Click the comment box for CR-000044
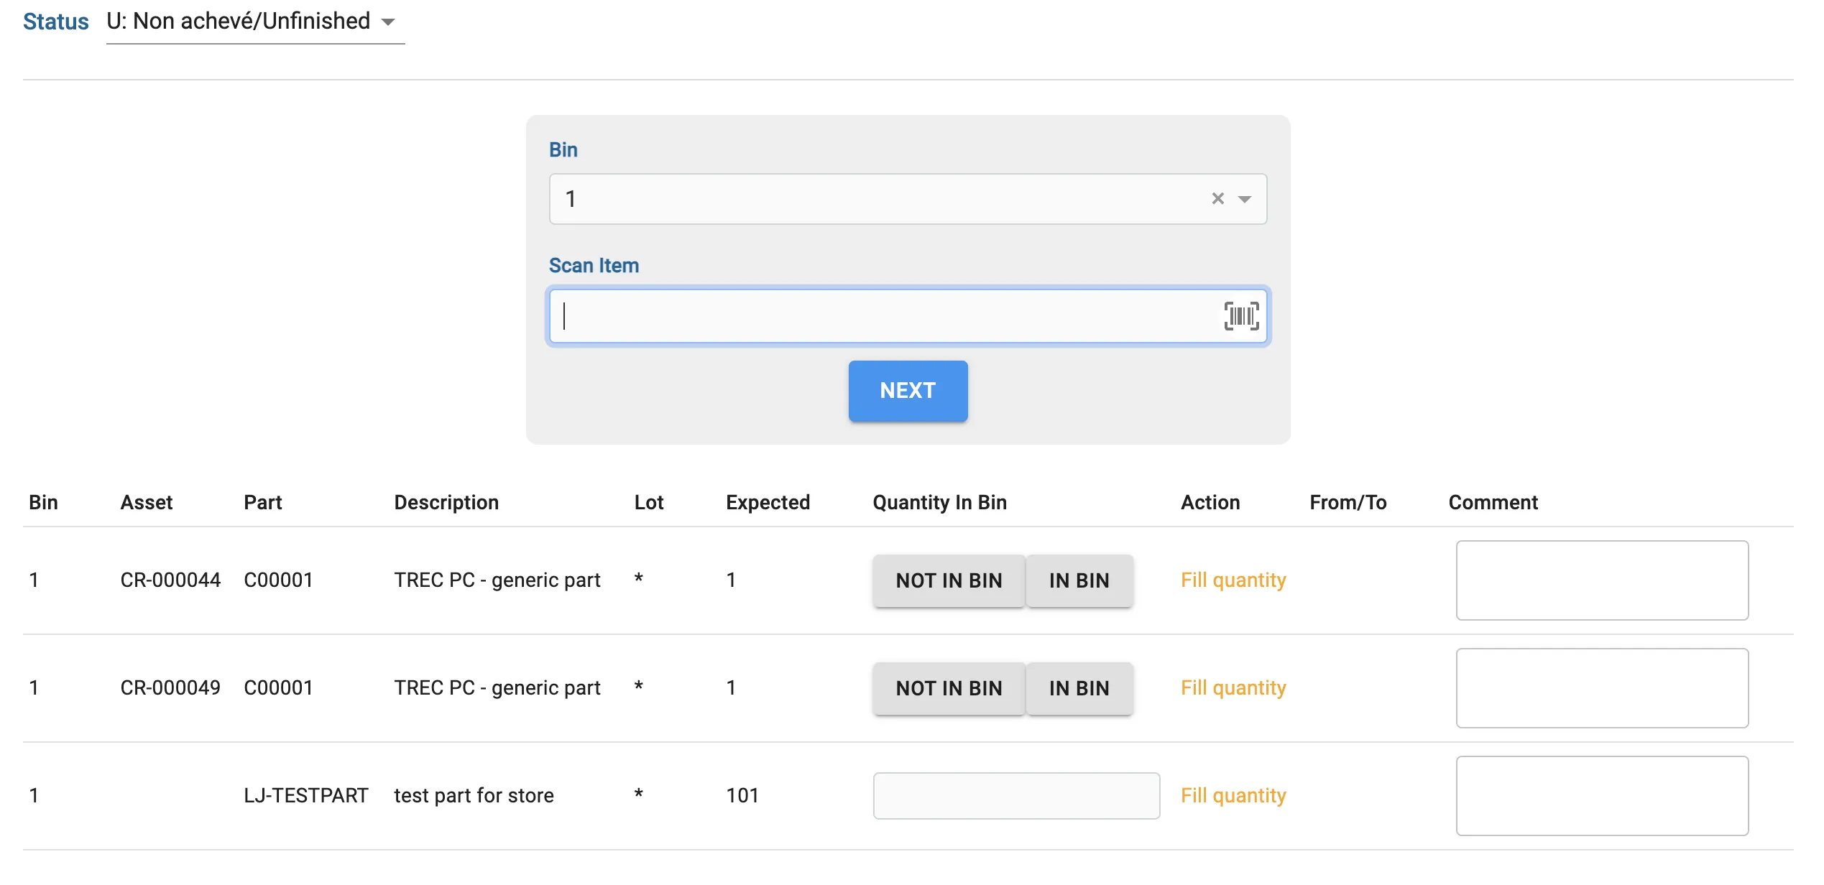This screenshot has height=885, width=1824. point(1602,580)
